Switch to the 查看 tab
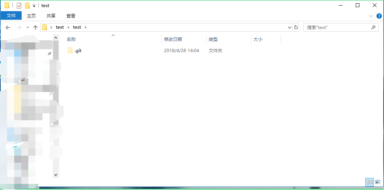 pyautogui.click(x=71, y=16)
